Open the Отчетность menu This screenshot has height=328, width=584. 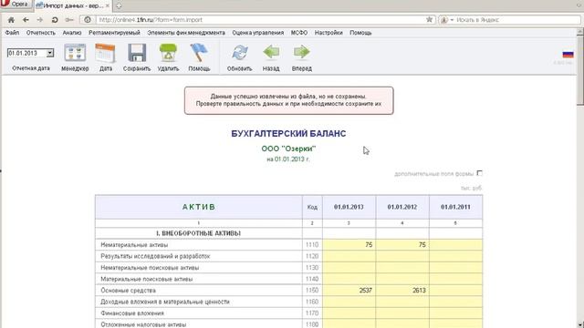click(x=40, y=33)
